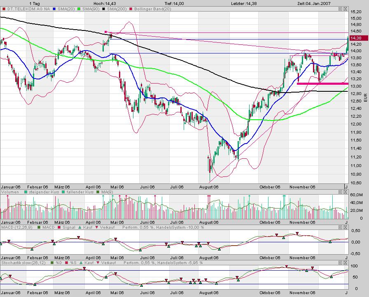Click the 'August 06' label on the main time axis
Image resolution: width=369 pixels, height=297 pixels.
(208, 187)
